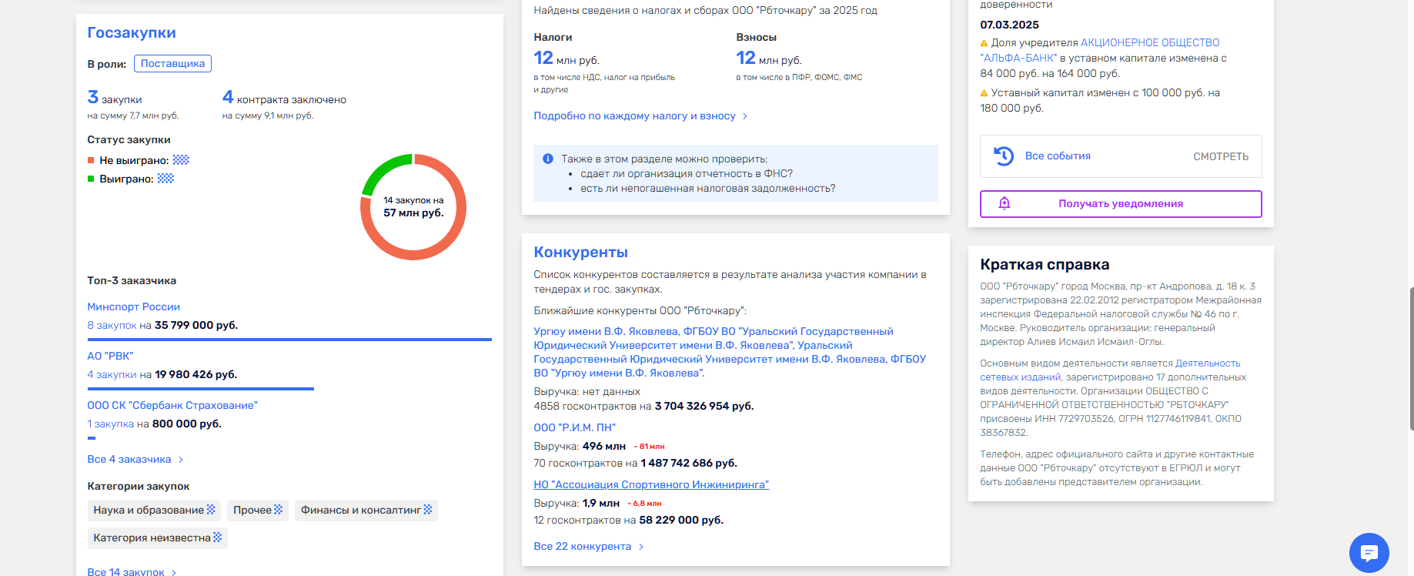Viewport: 1414px width, 576px height.
Task: Click the date 07.03.2025
Action: click(x=1009, y=25)
